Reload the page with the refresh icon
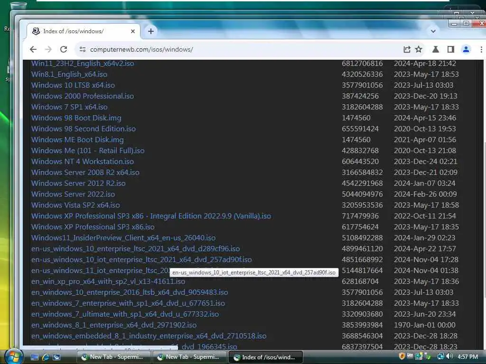 [x=64, y=49]
